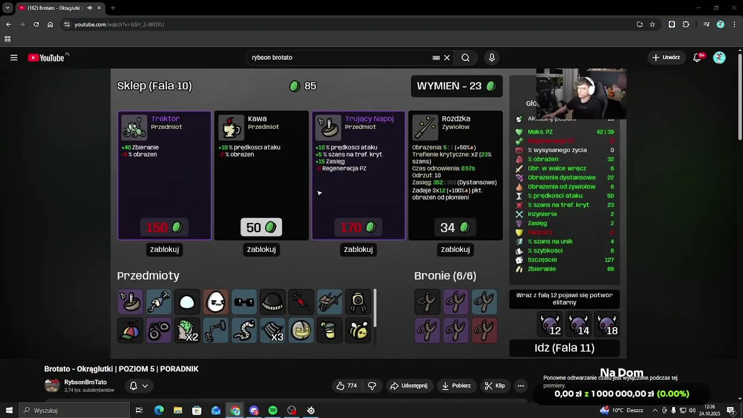Image resolution: width=743 pixels, height=418 pixels.
Task: Toggle Zablokuj under Kawa
Action: tap(261, 249)
